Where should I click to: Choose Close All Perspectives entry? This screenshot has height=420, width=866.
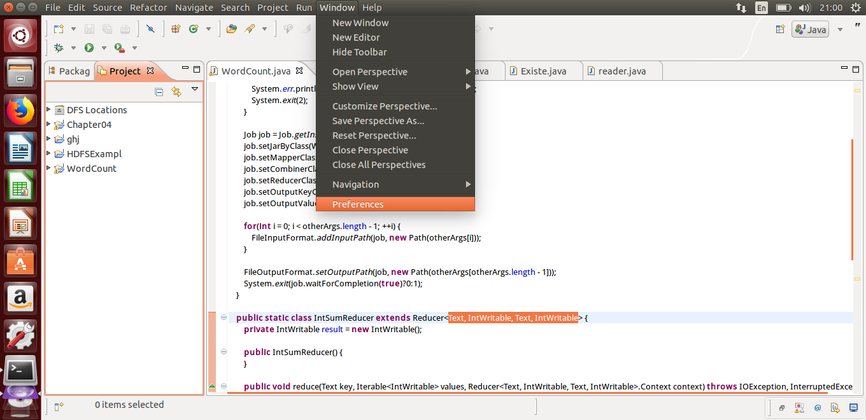(395, 165)
